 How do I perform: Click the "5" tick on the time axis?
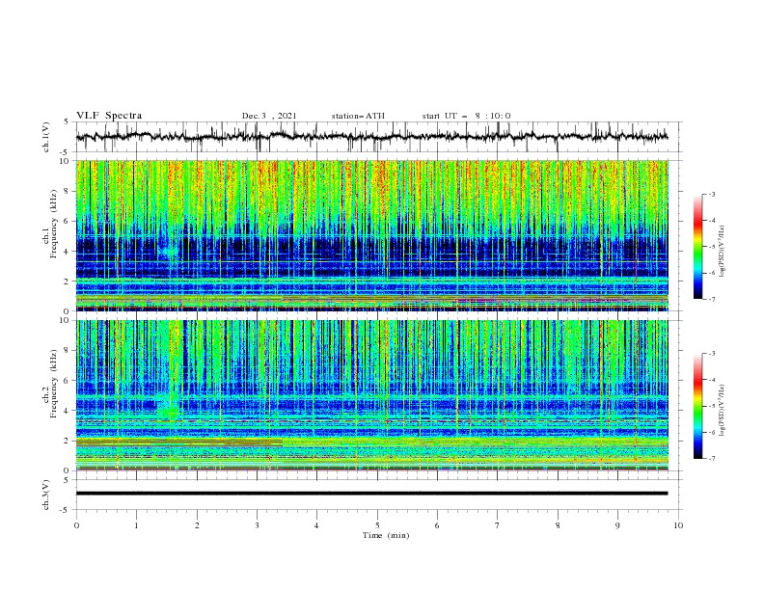coord(377,525)
